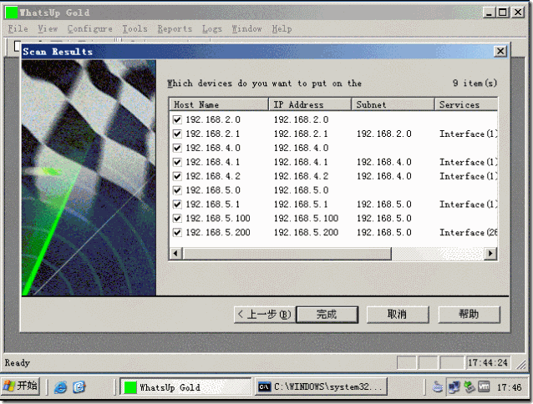Select IP address 192.168.5.200 cell
The image size is (533, 404).
click(x=307, y=232)
